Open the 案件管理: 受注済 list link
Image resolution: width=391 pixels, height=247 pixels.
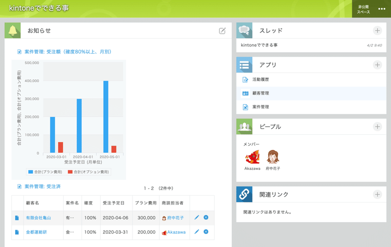(x=43, y=186)
